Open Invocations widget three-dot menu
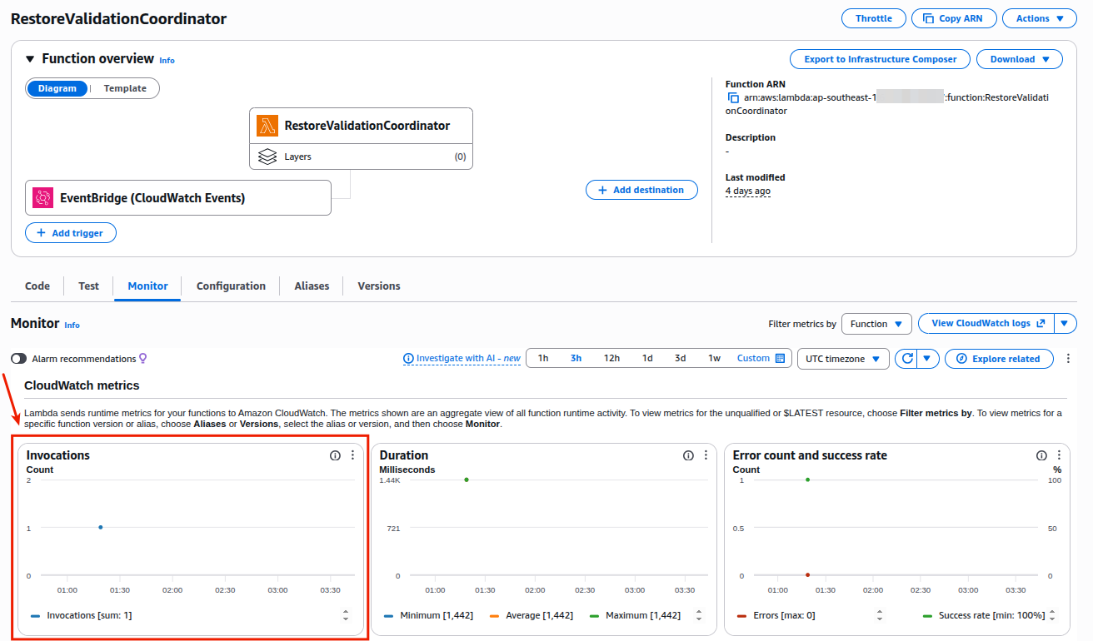The height and width of the screenshot is (641, 1093). click(x=352, y=455)
